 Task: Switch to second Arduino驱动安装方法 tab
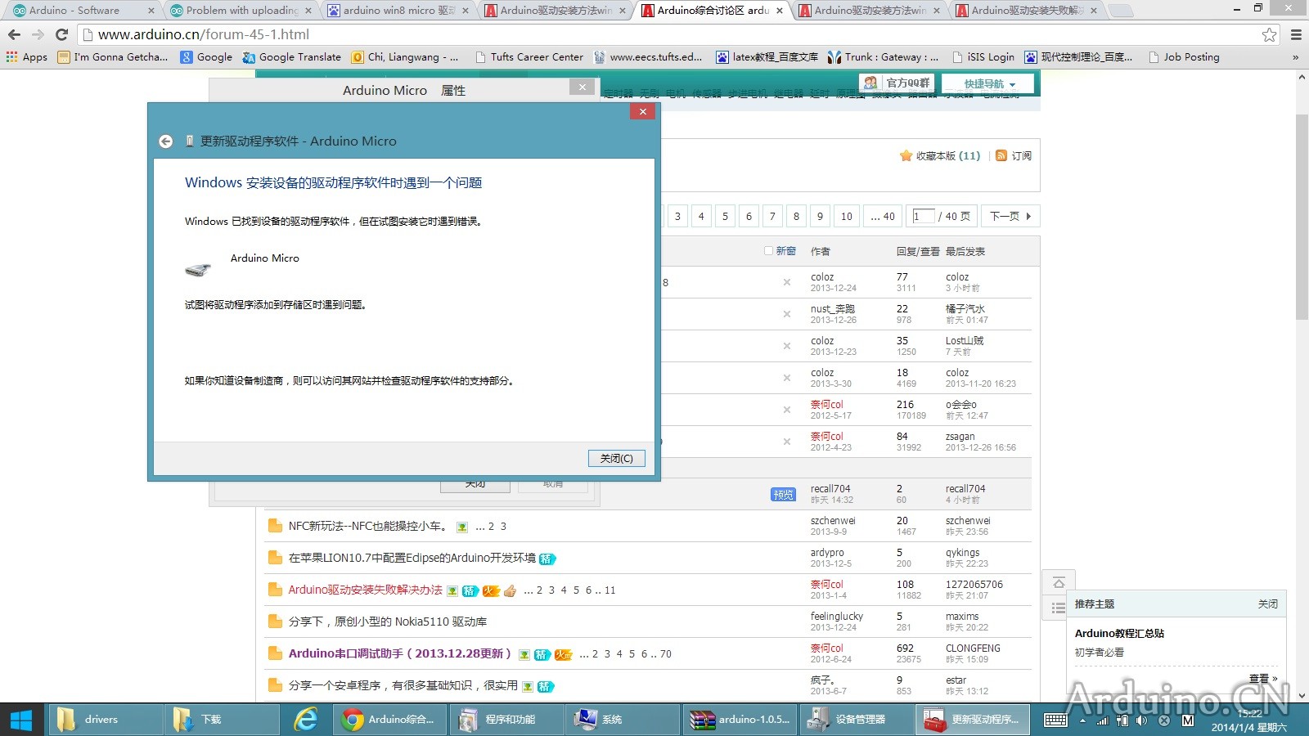(x=867, y=11)
